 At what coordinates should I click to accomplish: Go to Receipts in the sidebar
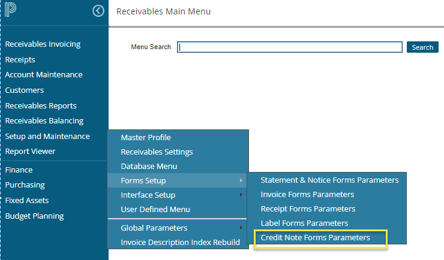tap(20, 59)
